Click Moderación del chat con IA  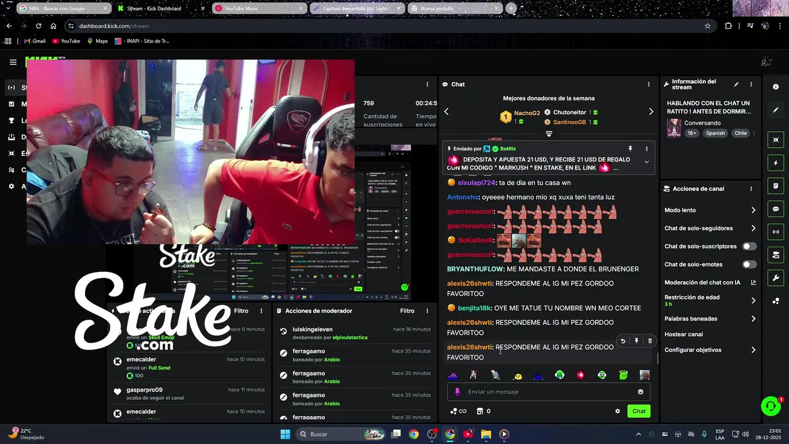click(x=702, y=282)
